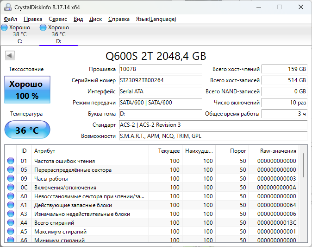This screenshot has height=247, width=312.
Task: Click the Атрибут column header
Action: [x=90, y=151]
